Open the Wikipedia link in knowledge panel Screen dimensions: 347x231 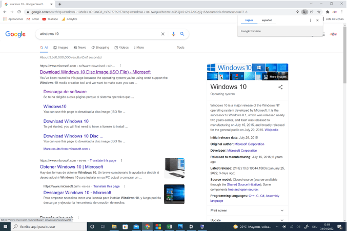[x=271, y=130]
